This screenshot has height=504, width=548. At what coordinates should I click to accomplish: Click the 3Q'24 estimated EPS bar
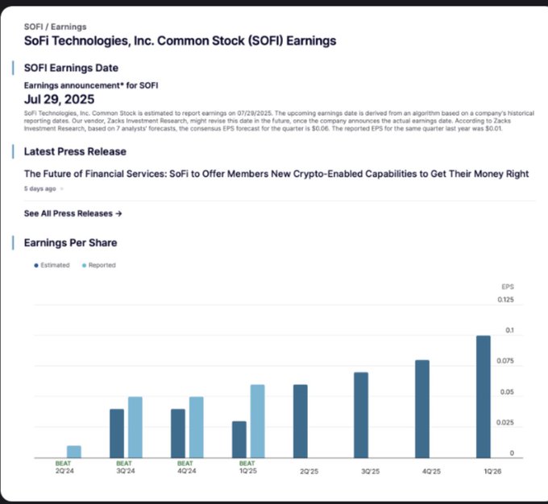(117, 433)
